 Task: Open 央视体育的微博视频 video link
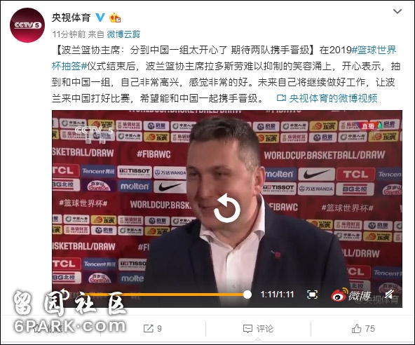[327, 98]
